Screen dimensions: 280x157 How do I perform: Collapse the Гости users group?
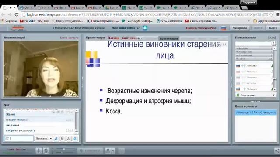coord(254,58)
